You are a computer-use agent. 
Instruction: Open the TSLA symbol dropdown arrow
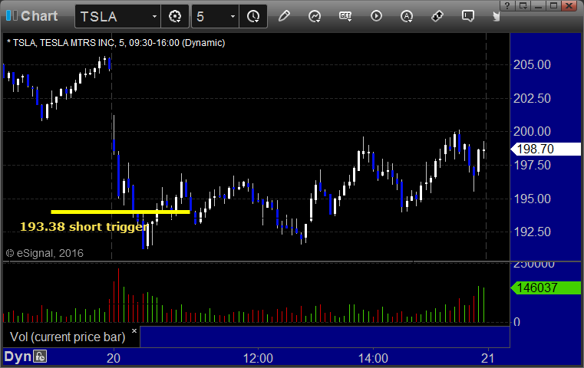pos(154,16)
